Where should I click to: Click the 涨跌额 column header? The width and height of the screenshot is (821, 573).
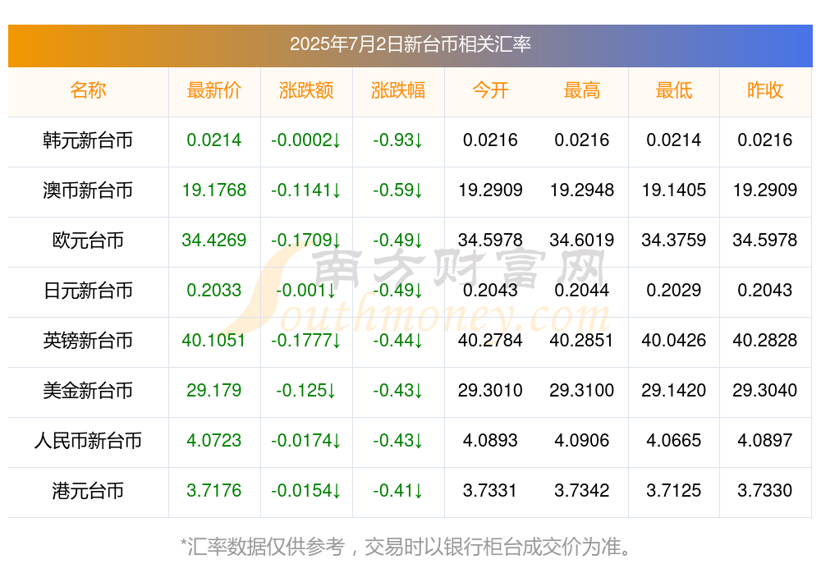(x=306, y=90)
